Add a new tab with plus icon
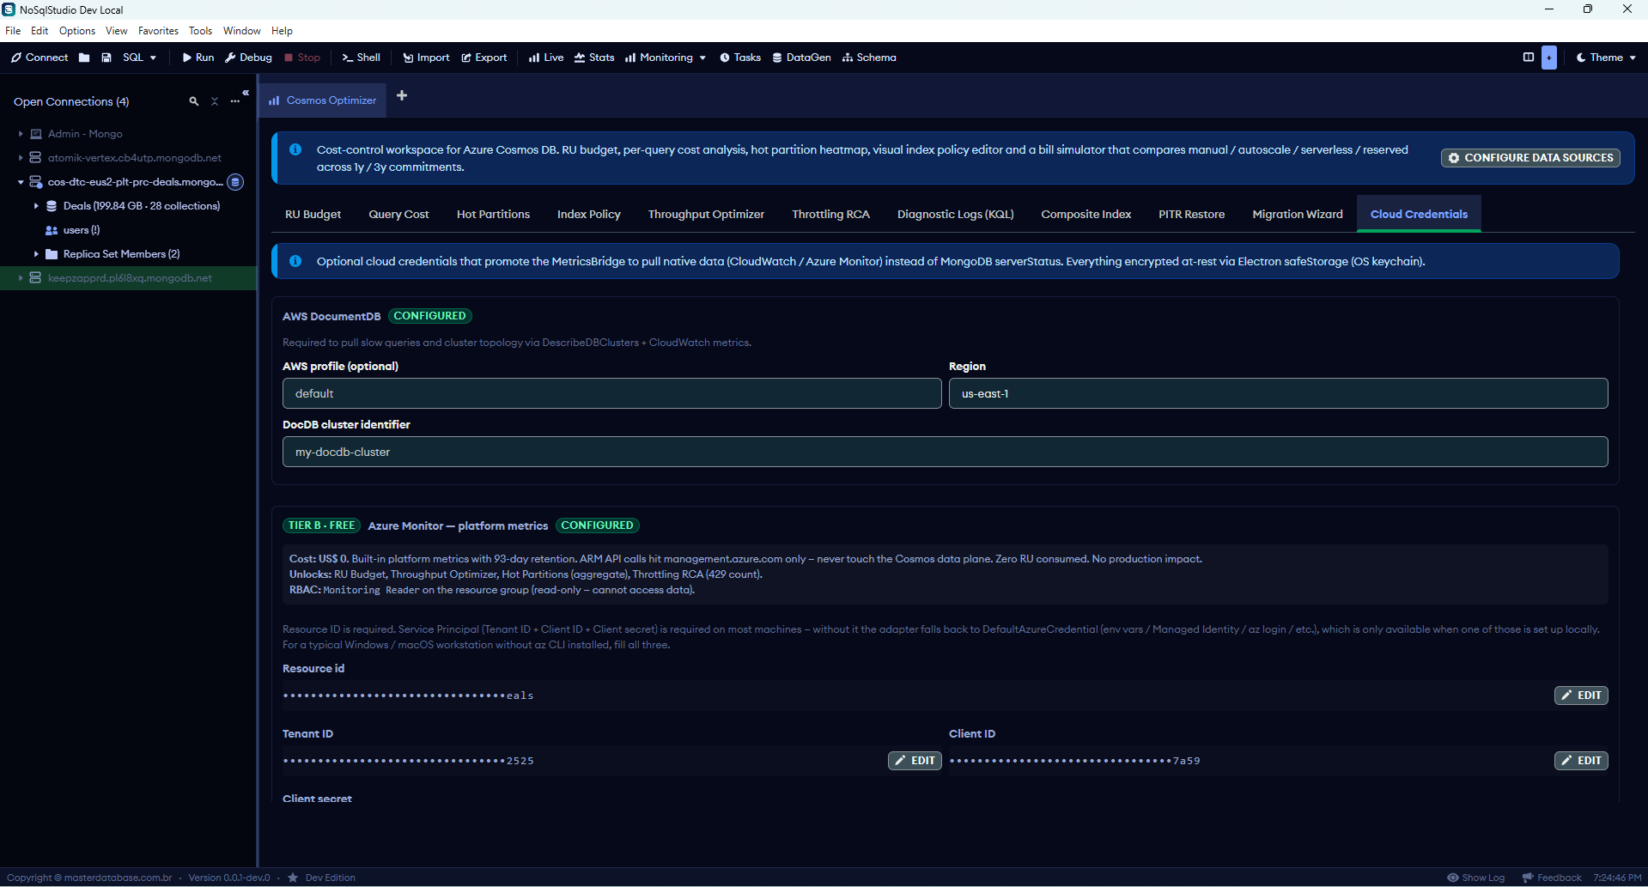Viewport: 1648px width, 887px height. [x=402, y=95]
